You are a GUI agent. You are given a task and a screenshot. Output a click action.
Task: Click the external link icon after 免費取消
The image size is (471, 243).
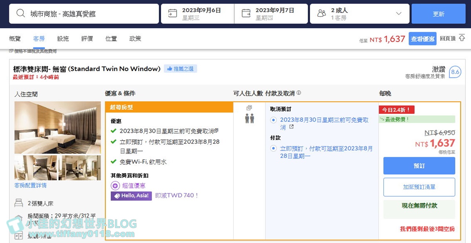[291, 127]
